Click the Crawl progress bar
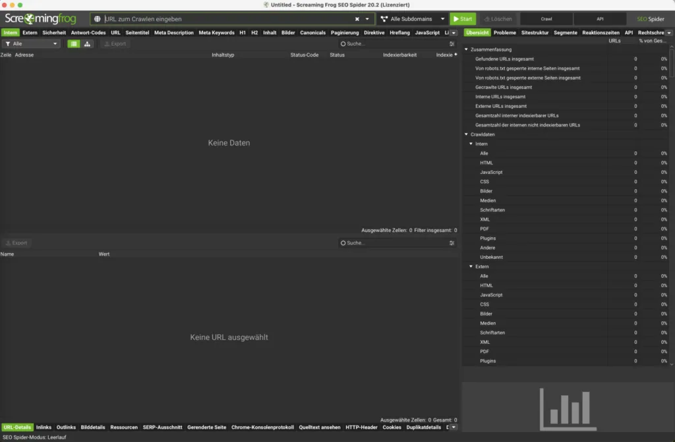Image resolution: width=675 pixels, height=442 pixels. tap(546, 19)
